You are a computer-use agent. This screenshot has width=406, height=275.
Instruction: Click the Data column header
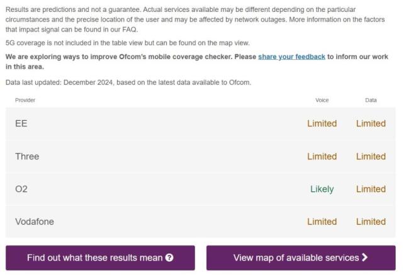click(371, 100)
